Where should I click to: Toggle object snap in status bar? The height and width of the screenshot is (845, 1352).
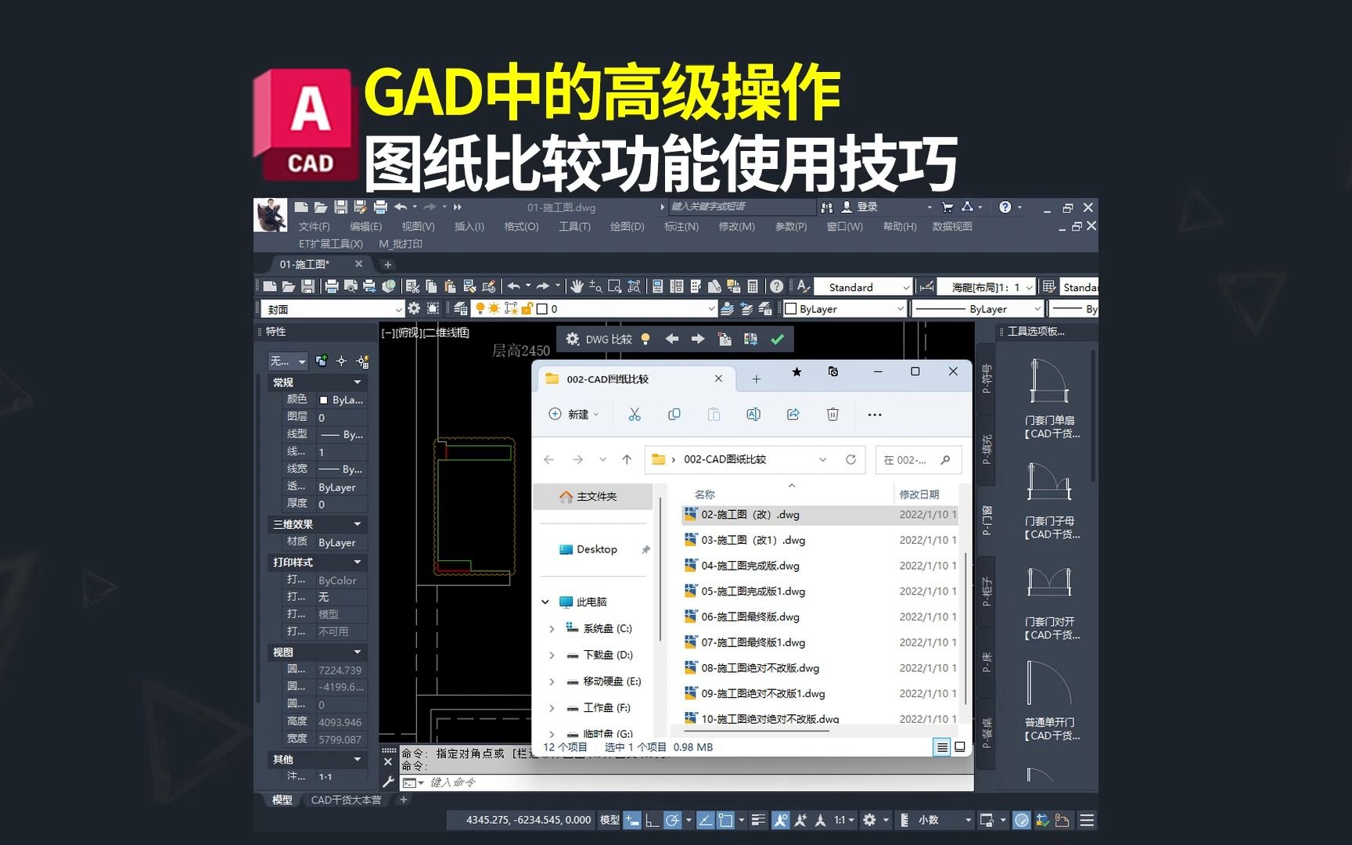point(725,820)
